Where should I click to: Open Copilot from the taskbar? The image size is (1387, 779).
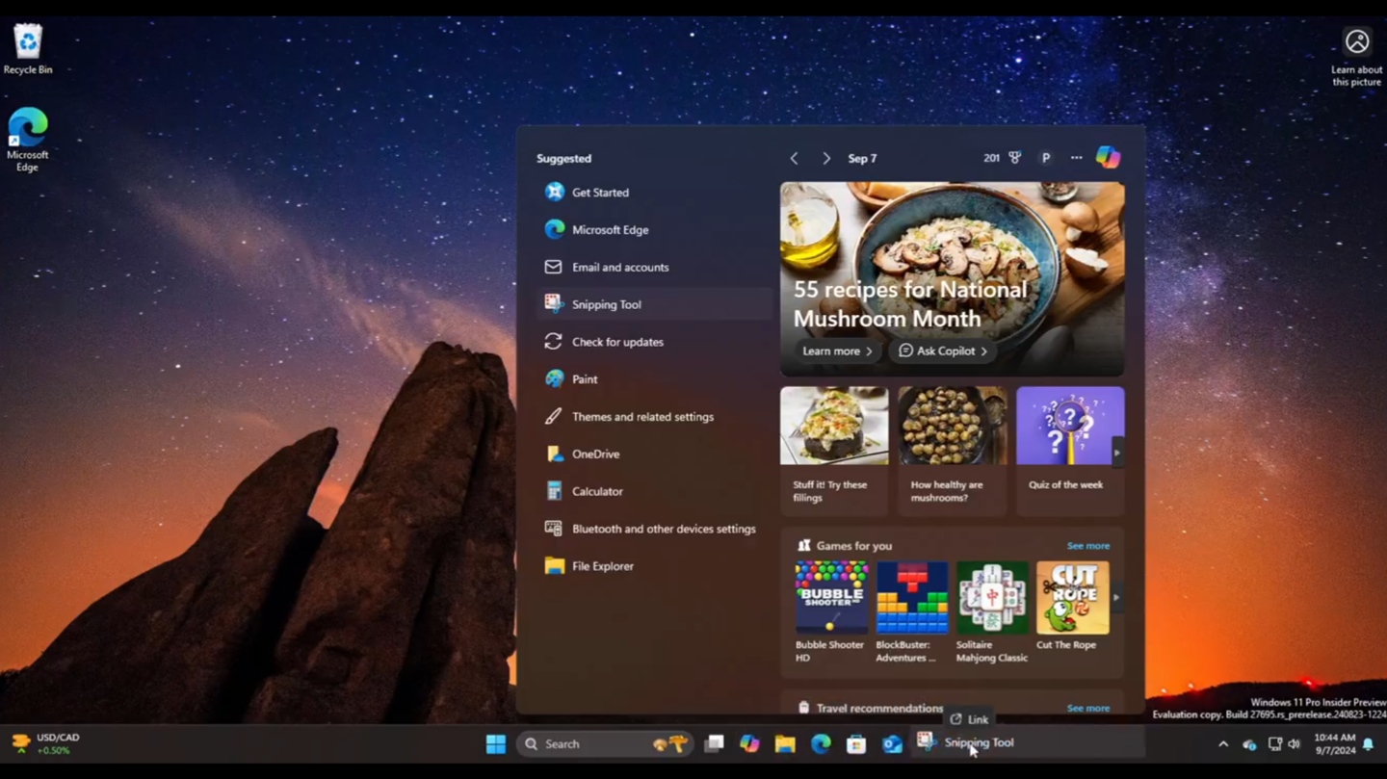click(x=749, y=743)
